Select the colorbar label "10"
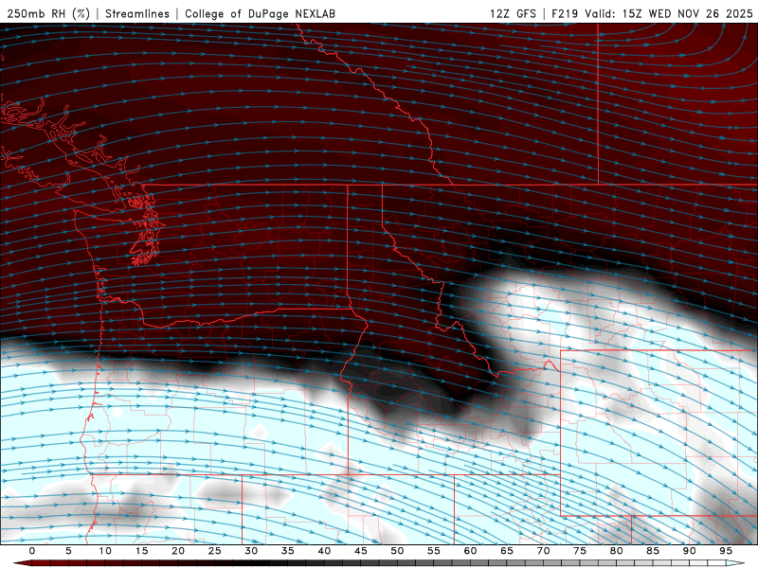 (x=105, y=551)
